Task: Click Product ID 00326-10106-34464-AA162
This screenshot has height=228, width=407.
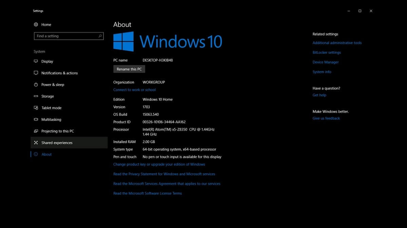Action: pyautogui.click(x=164, y=122)
